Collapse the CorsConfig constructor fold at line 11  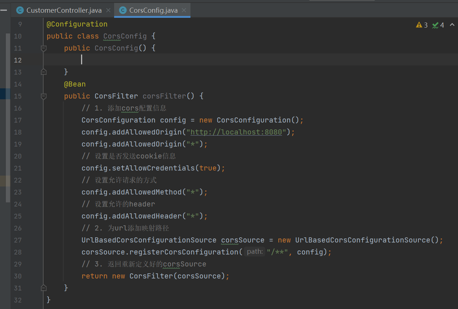click(x=44, y=48)
